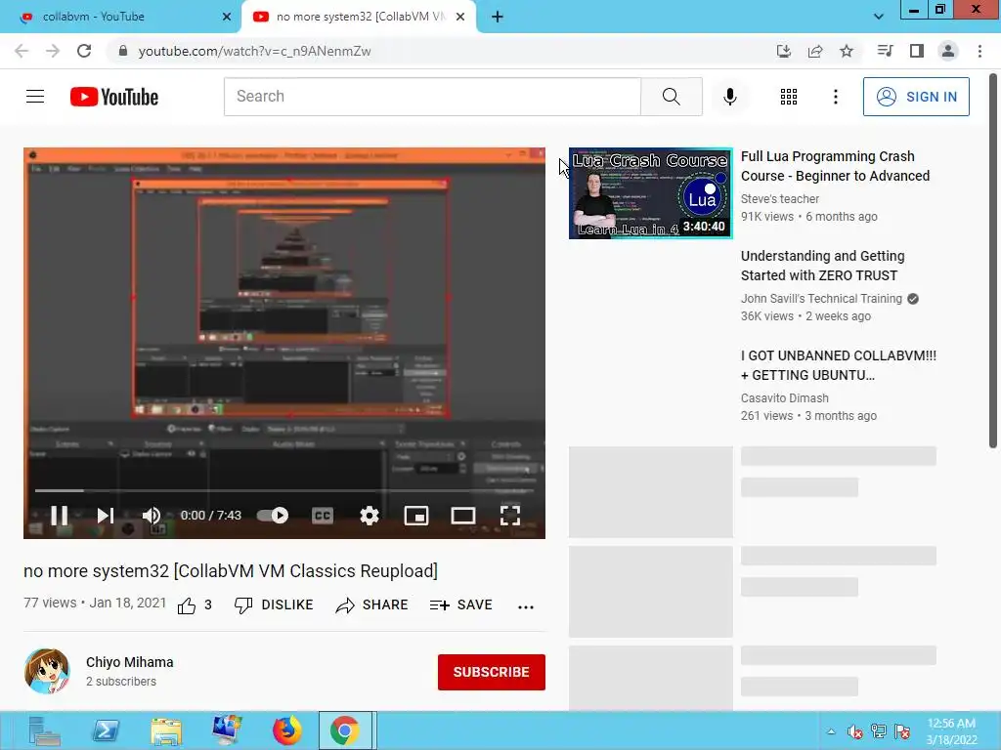
Task: Open Chiyo Mihama channel avatar
Action: coord(47,671)
